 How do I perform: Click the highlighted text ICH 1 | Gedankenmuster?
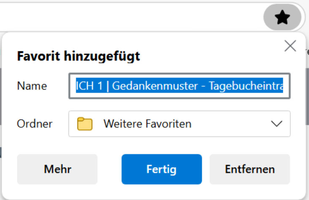pos(127,86)
